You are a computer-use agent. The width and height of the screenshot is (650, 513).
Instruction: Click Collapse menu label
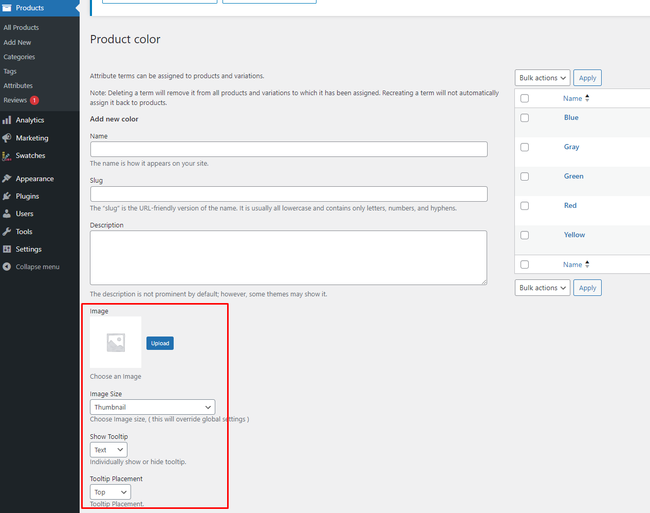(38, 267)
